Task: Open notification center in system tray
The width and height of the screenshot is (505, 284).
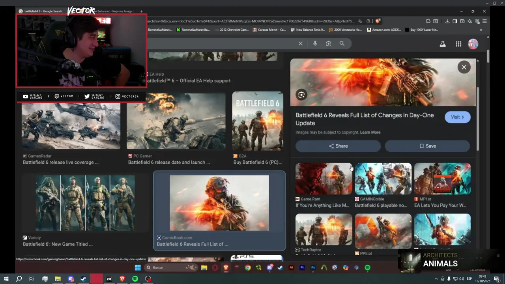Action: (497, 279)
